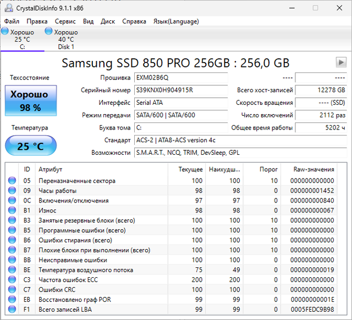352x320 pixels.
Task: Click the Порог column header
Action: [x=262, y=170]
